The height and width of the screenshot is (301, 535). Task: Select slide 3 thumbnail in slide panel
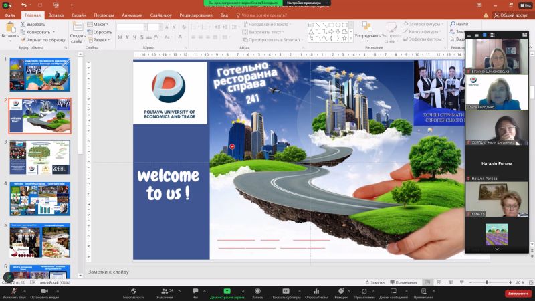[39, 157]
